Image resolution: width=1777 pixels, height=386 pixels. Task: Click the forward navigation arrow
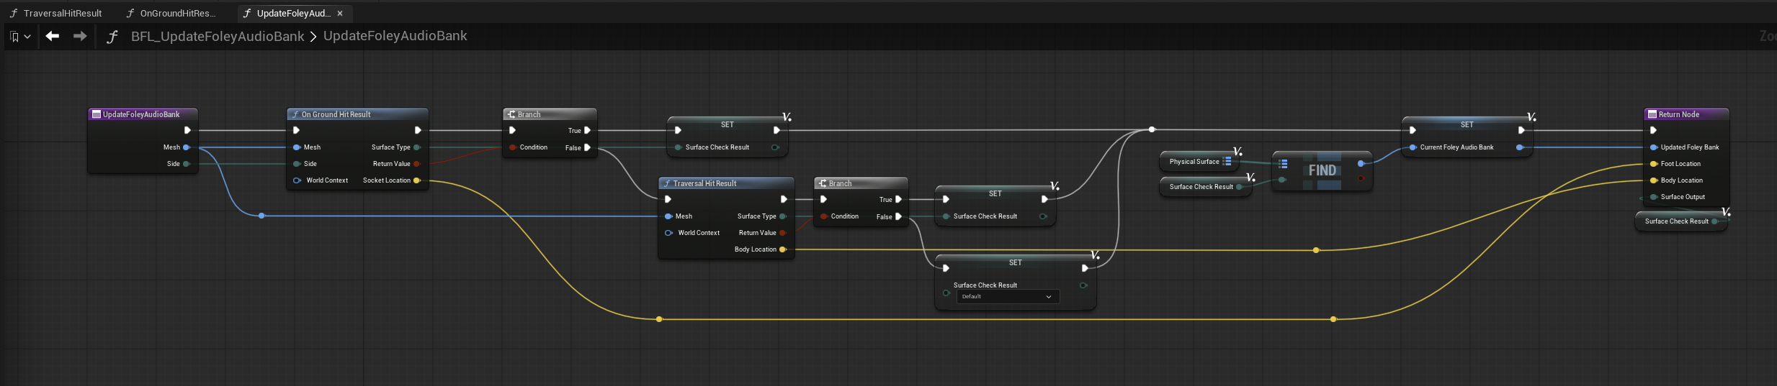pyautogui.click(x=80, y=36)
